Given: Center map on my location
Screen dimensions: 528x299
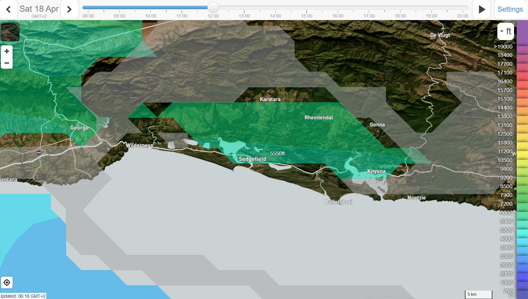Looking at the screenshot, I should [7, 282].
